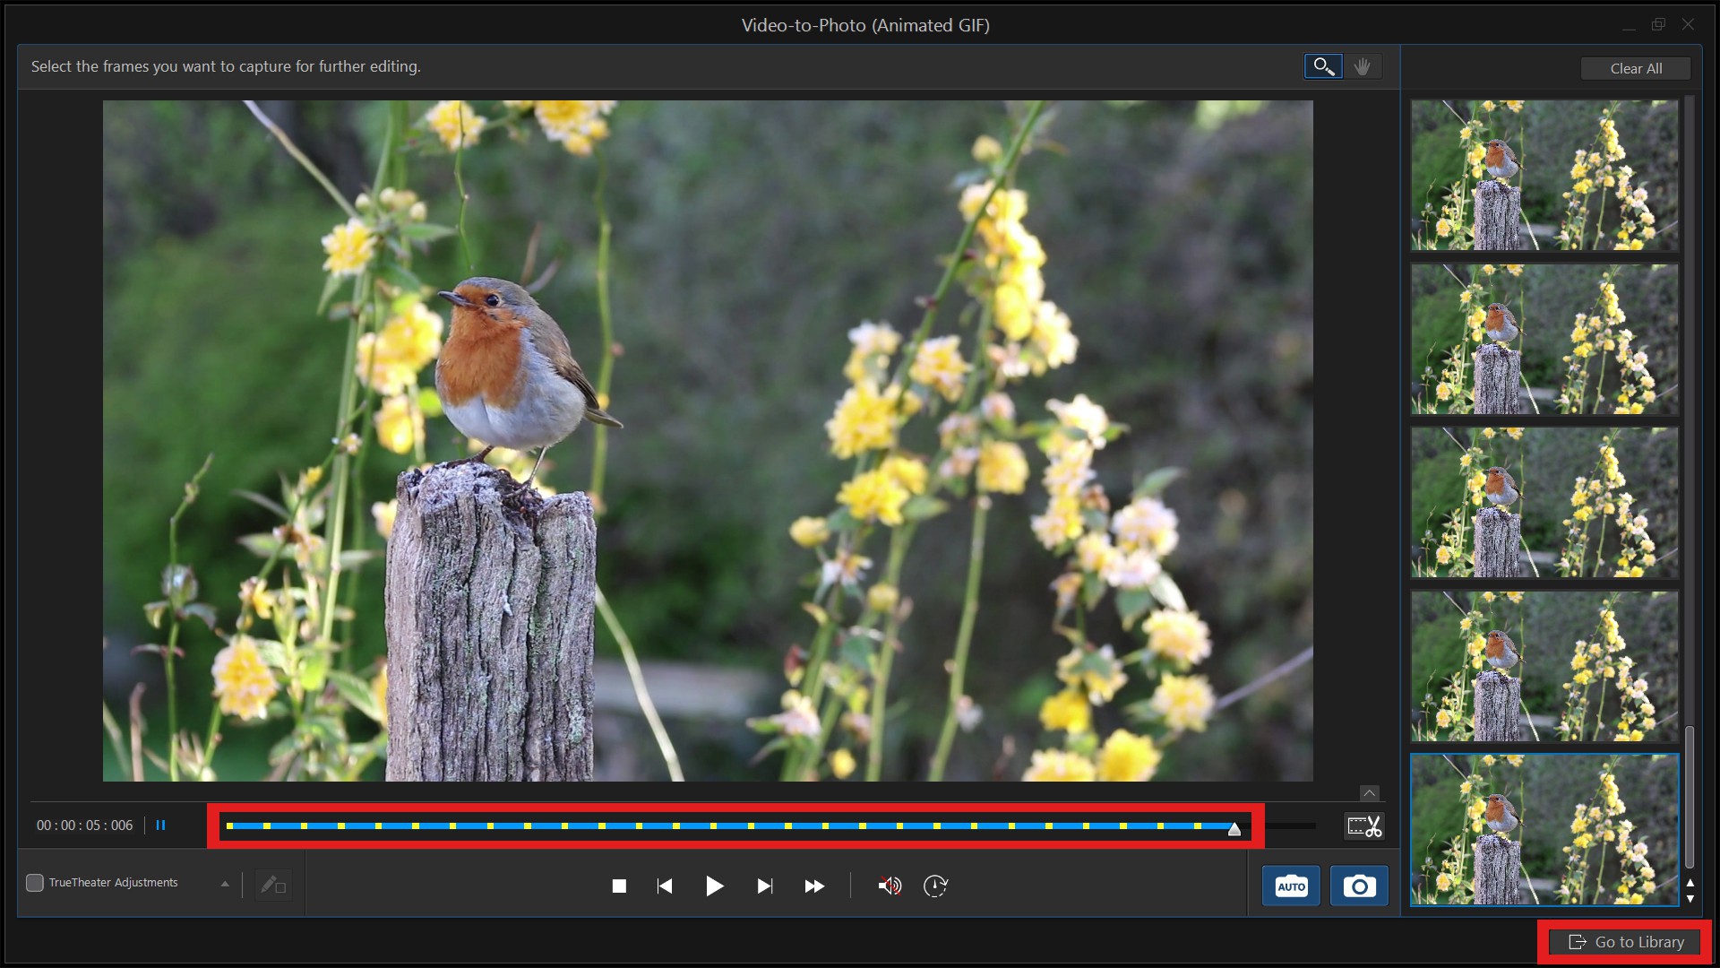The image size is (1720, 968).
Task: Click the pause indicator beside timecode
Action: (161, 825)
